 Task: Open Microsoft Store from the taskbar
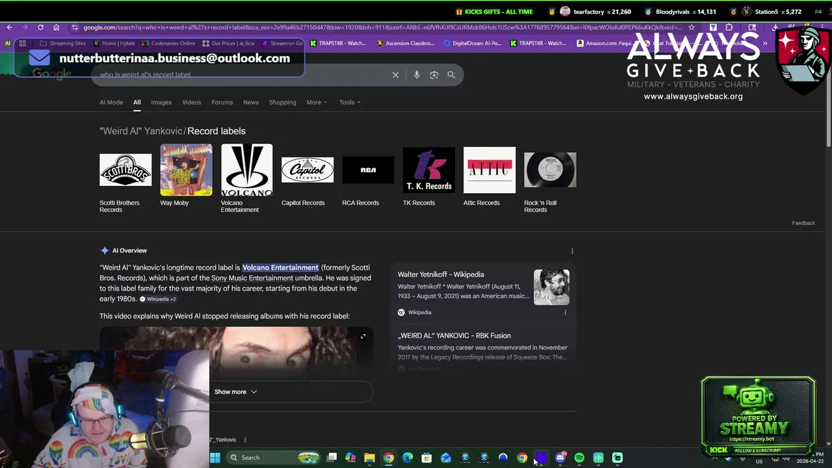click(x=426, y=458)
